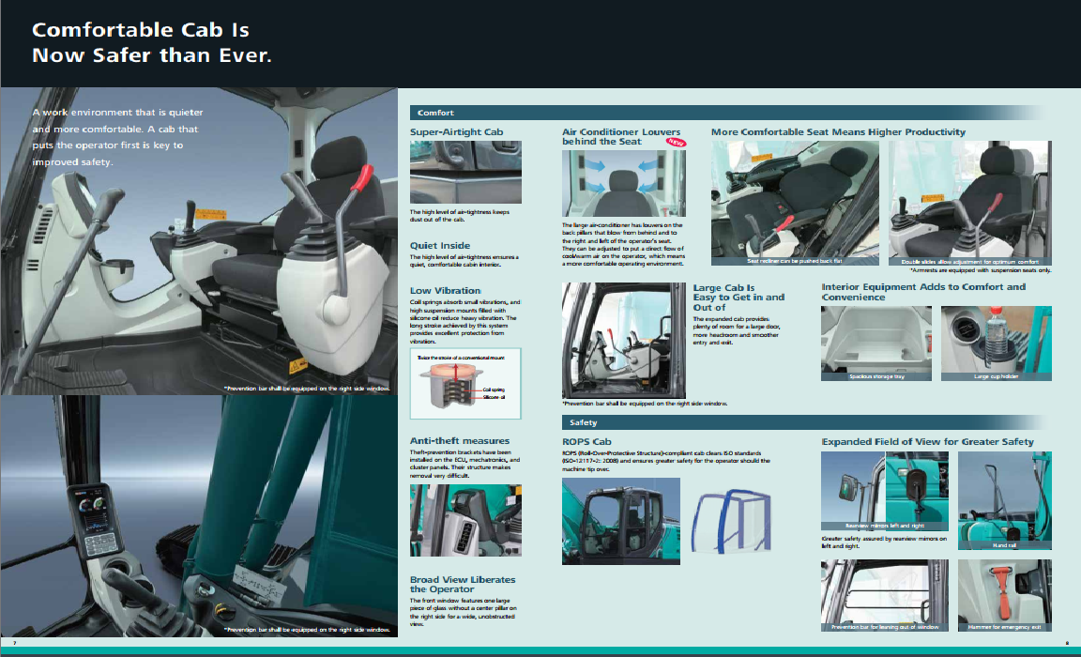Open the anti-theft measures photo

tap(465, 521)
